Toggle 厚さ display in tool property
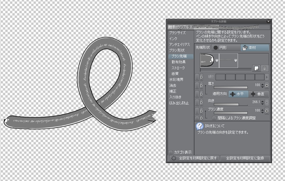 coord(197,86)
